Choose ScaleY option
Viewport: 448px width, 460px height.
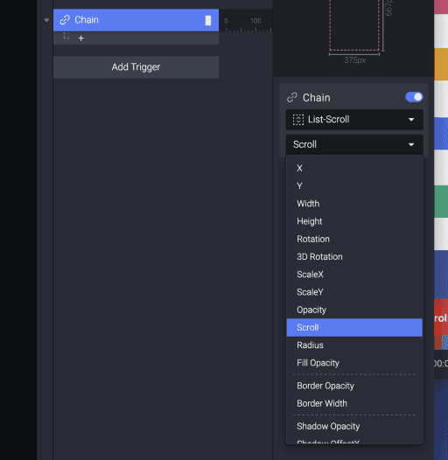click(354, 292)
